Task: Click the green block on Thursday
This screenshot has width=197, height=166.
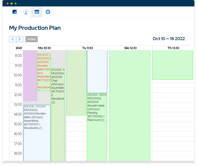Action: [173, 65]
